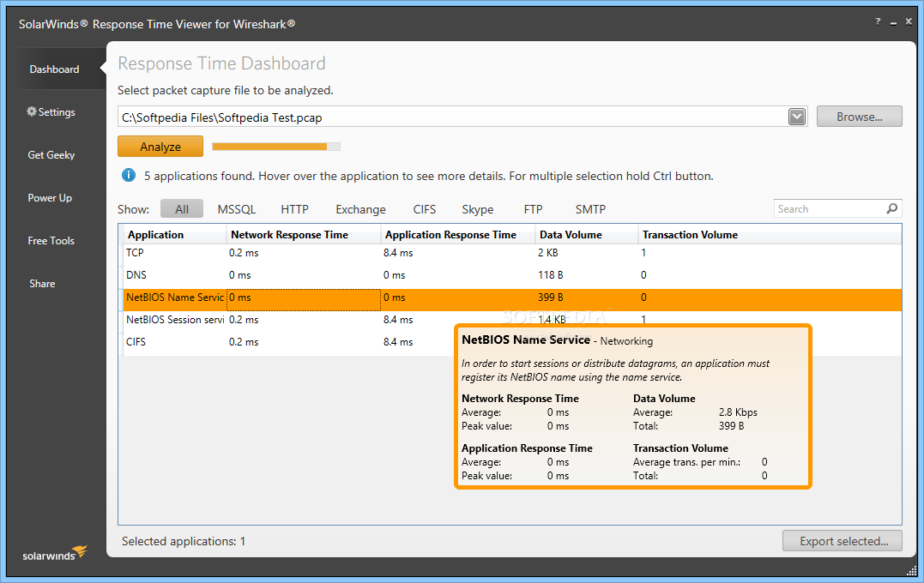The image size is (924, 583).
Task: Filter list by MSSQL
Action: (236, 209)
